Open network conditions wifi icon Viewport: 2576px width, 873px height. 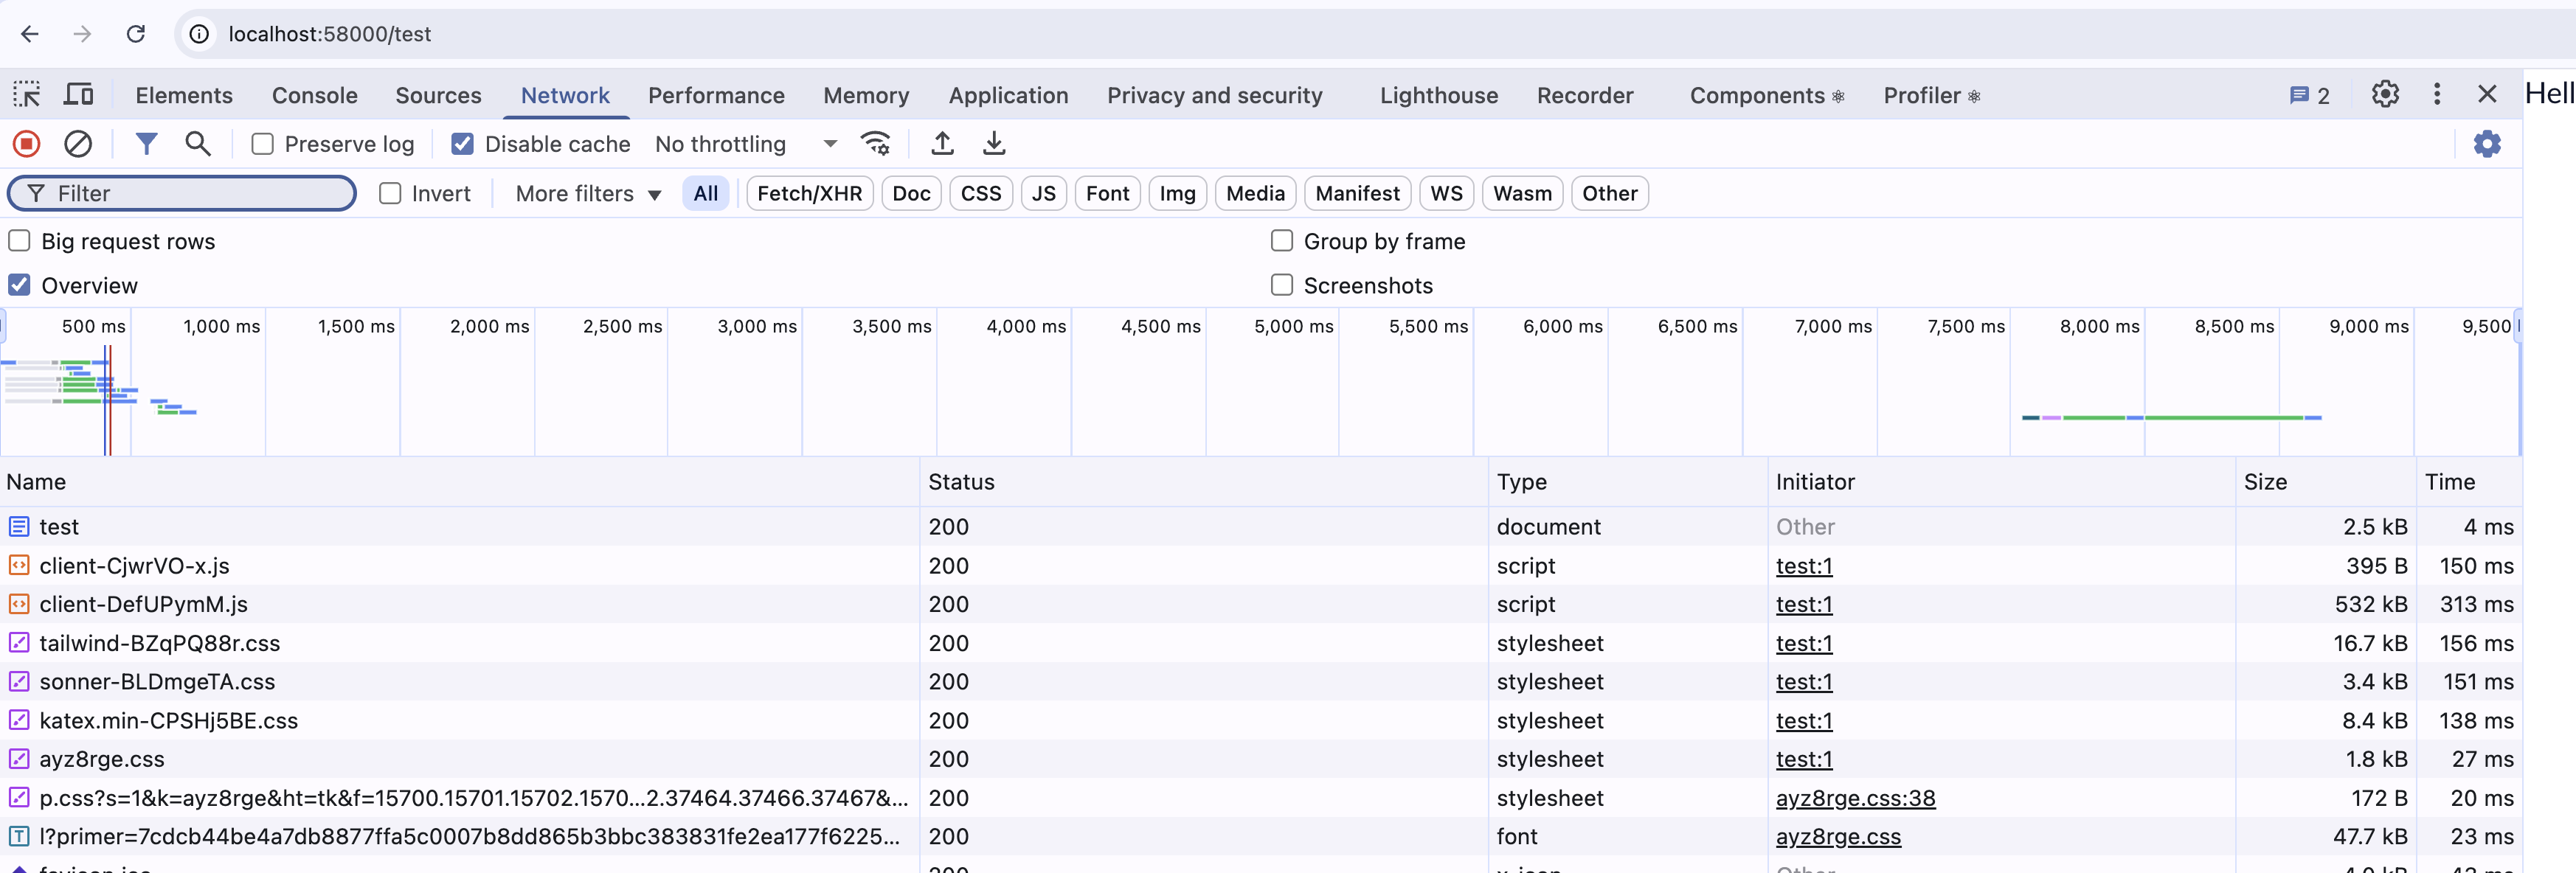[875, 144]
